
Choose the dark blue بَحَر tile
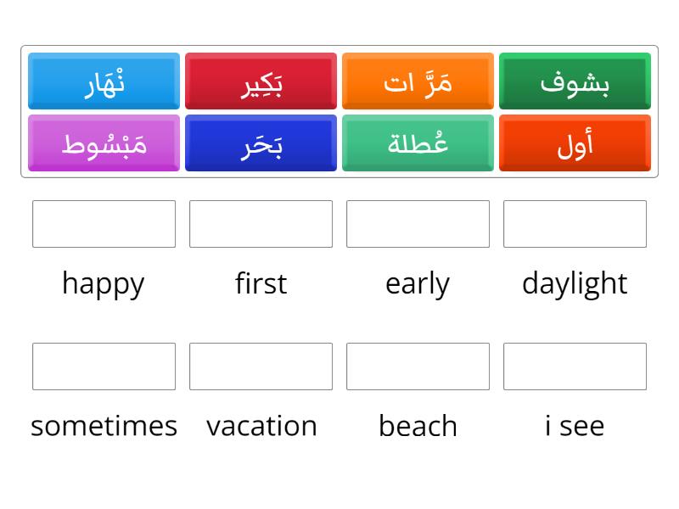[x=261, y=143]
